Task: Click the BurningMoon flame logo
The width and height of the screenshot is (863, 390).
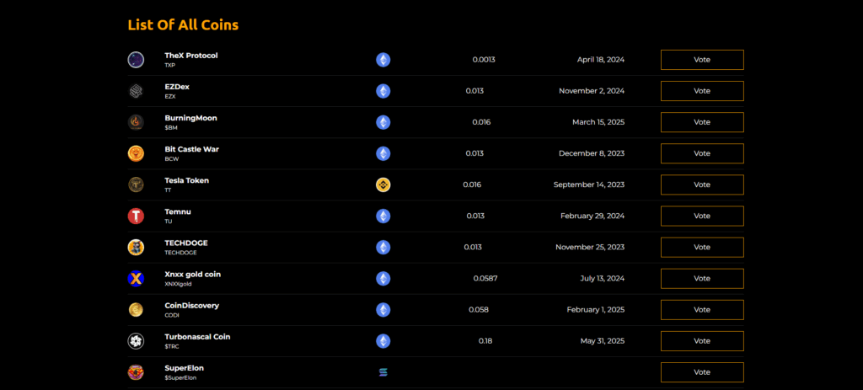Action: [x=136, y=122]
